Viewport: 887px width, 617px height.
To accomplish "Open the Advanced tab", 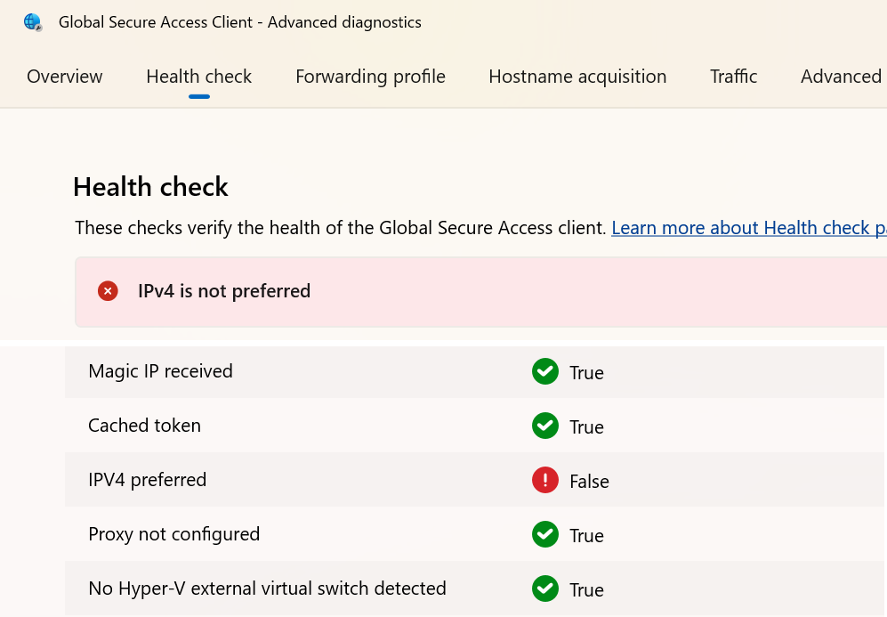I will pos(841,77).
